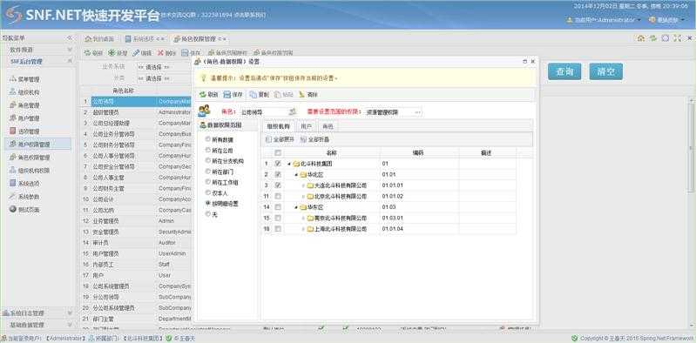Select the 仅本人 radio button
696x343 pixels.
coord(207,192)
